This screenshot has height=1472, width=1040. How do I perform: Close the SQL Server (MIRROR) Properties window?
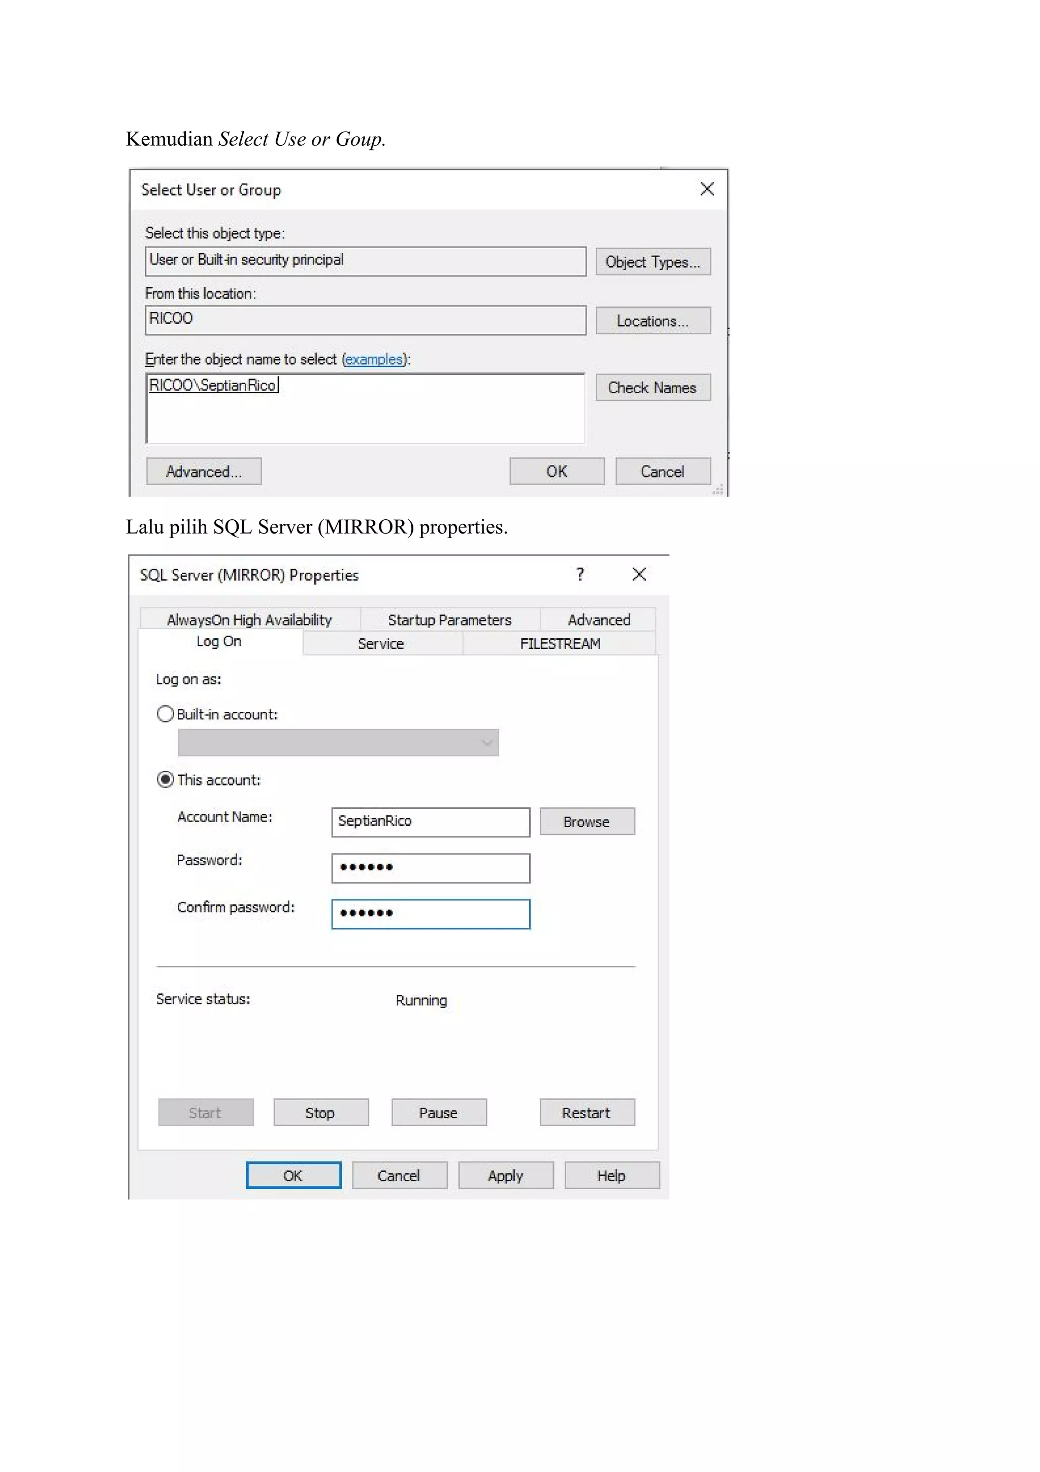pyautogui.click(x=639, y=575)
